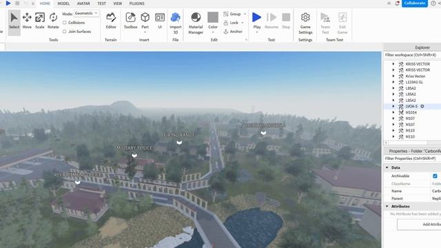Click the FIRING RANGE waypoint marker
Viewport: 441px width, 248px height.
(x=179, y=143)
